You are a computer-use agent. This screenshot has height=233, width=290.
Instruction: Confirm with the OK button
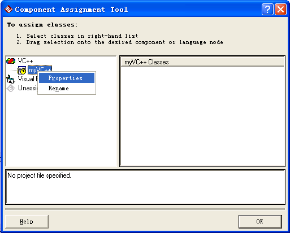point(260,222)
